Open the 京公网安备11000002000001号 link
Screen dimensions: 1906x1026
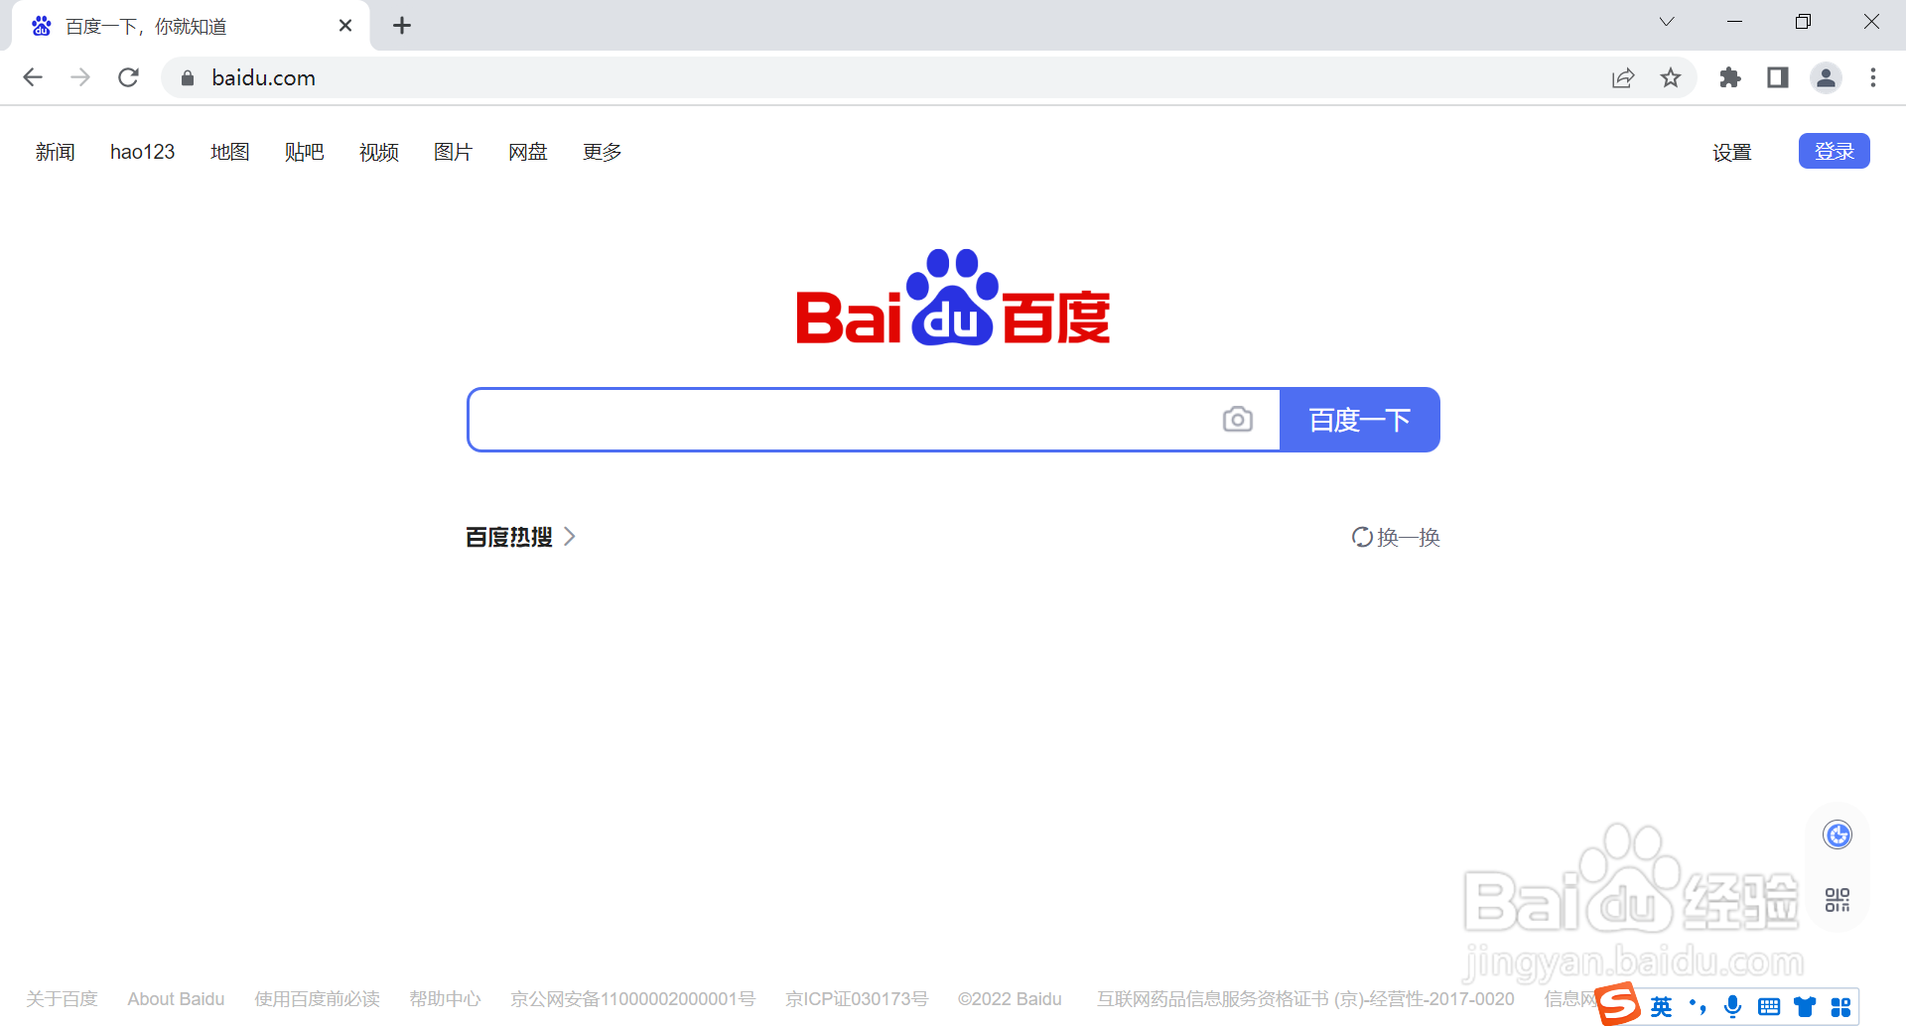click(x=632, y=998)
